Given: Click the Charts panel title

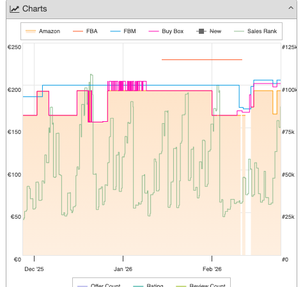Looking at the screenshot, I should tap(35, 9).
